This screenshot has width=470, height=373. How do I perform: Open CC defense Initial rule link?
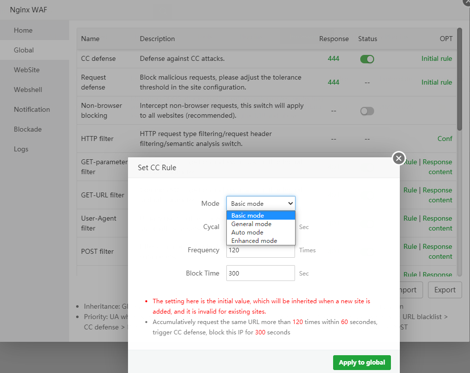point(436,59)
